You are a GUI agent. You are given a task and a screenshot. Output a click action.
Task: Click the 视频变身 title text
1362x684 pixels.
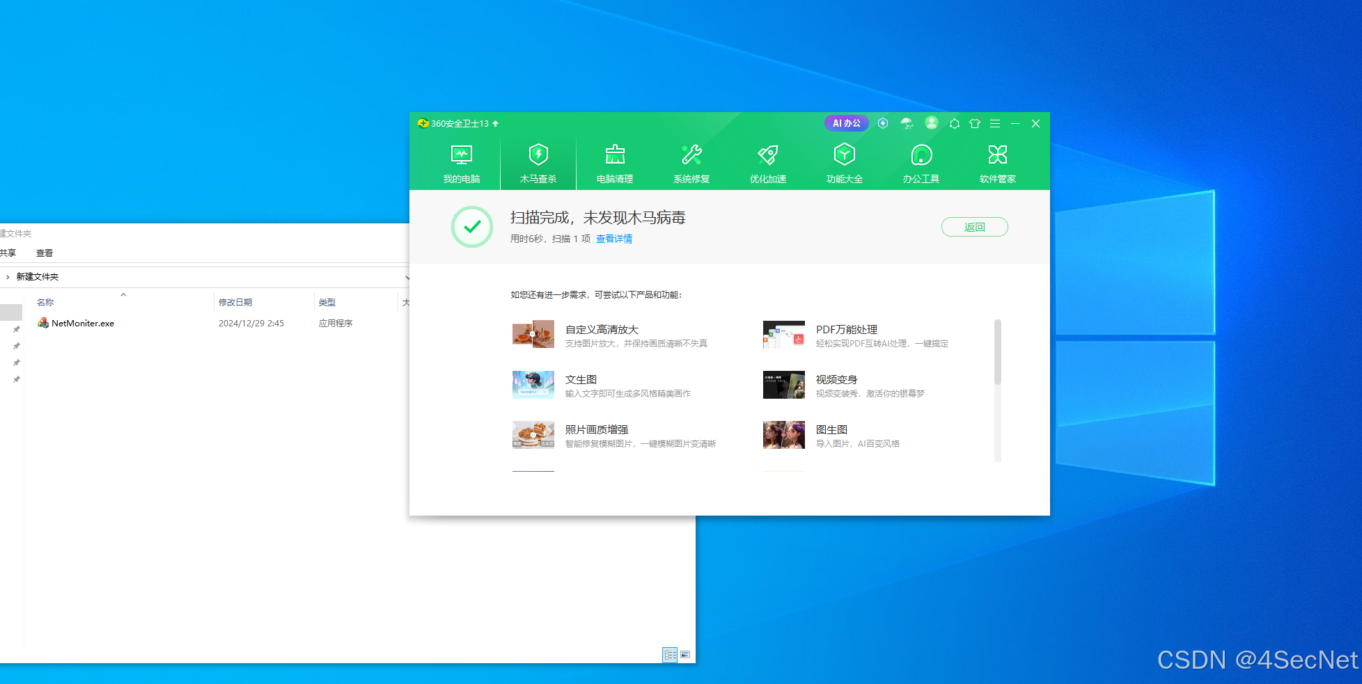tap(836, 379)
